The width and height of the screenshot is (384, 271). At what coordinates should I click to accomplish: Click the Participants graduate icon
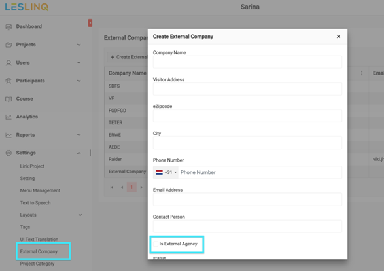click(x=9, y=81)
